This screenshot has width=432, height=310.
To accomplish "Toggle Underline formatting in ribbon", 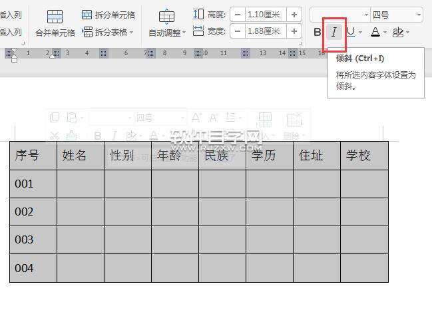I will pyautogui.click(x=351, y=32).
